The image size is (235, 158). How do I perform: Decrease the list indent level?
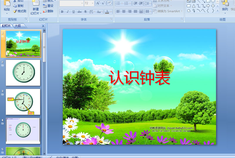[135, 3]
